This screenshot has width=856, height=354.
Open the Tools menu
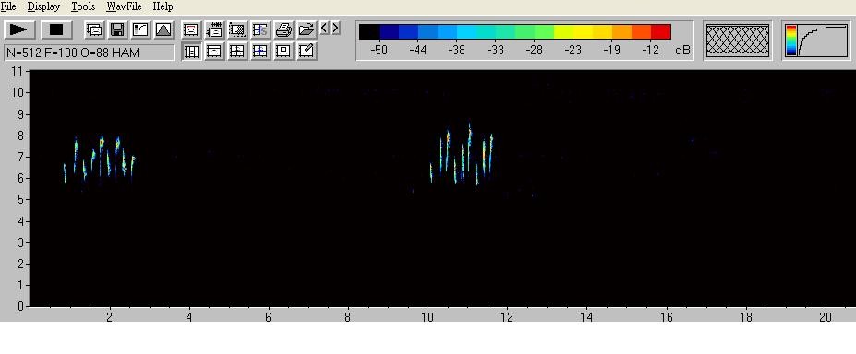click(x=83, y=6)
